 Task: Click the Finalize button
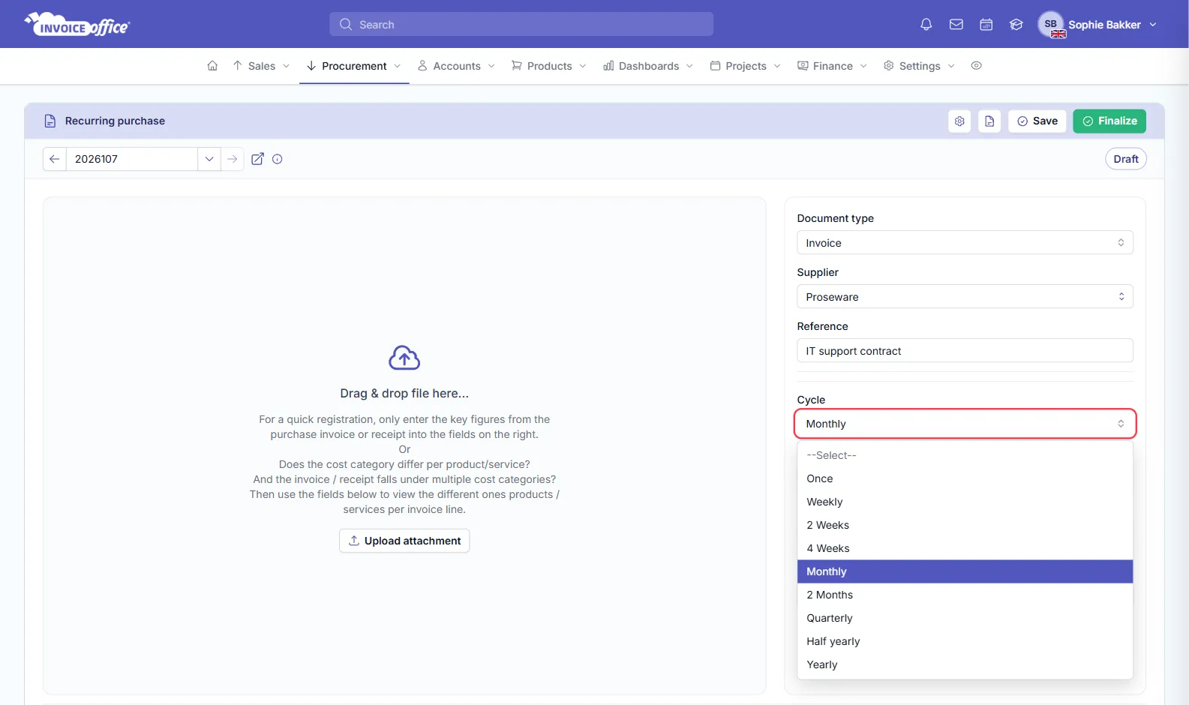click(x=1109, y=121)
